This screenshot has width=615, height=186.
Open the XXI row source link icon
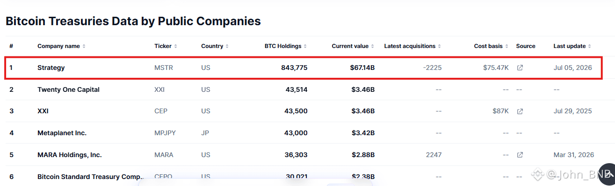pyautogui.click(x=520, y=111)
